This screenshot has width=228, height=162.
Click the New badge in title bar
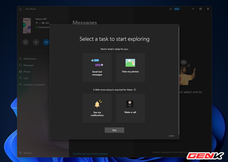[177, 9]
